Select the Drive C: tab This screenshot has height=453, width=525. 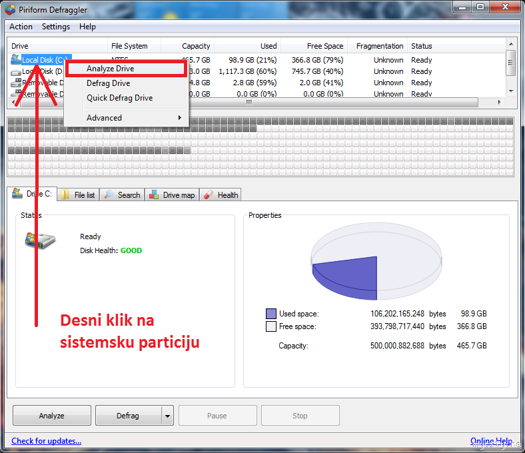tap(32, 193)
